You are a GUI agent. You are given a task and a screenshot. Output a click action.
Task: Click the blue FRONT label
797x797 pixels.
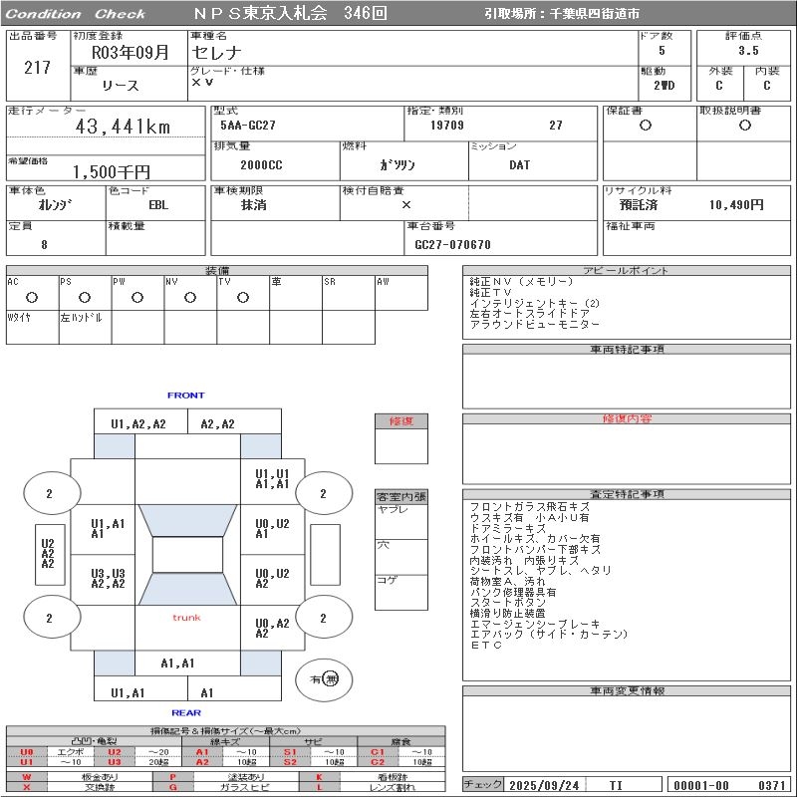click(185, 395)
